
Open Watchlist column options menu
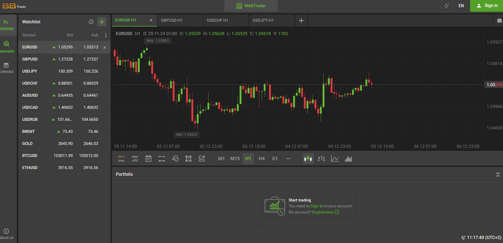106,35
